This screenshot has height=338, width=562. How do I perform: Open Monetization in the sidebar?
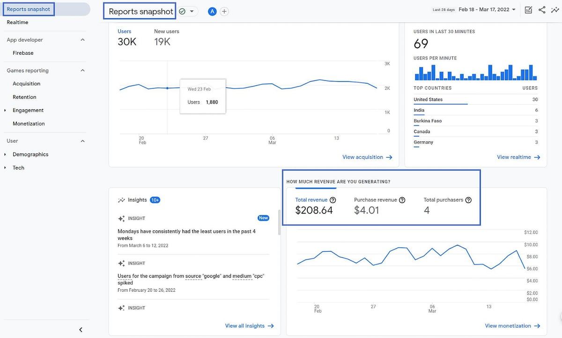(x=29, y=124)
